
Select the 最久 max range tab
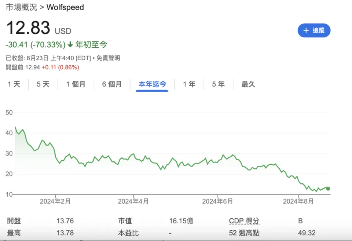[248, 84]
